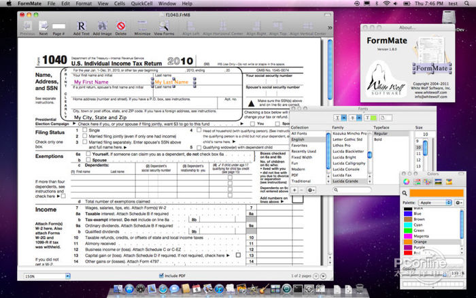Select the Add Image tool

(x=102, y=26)
